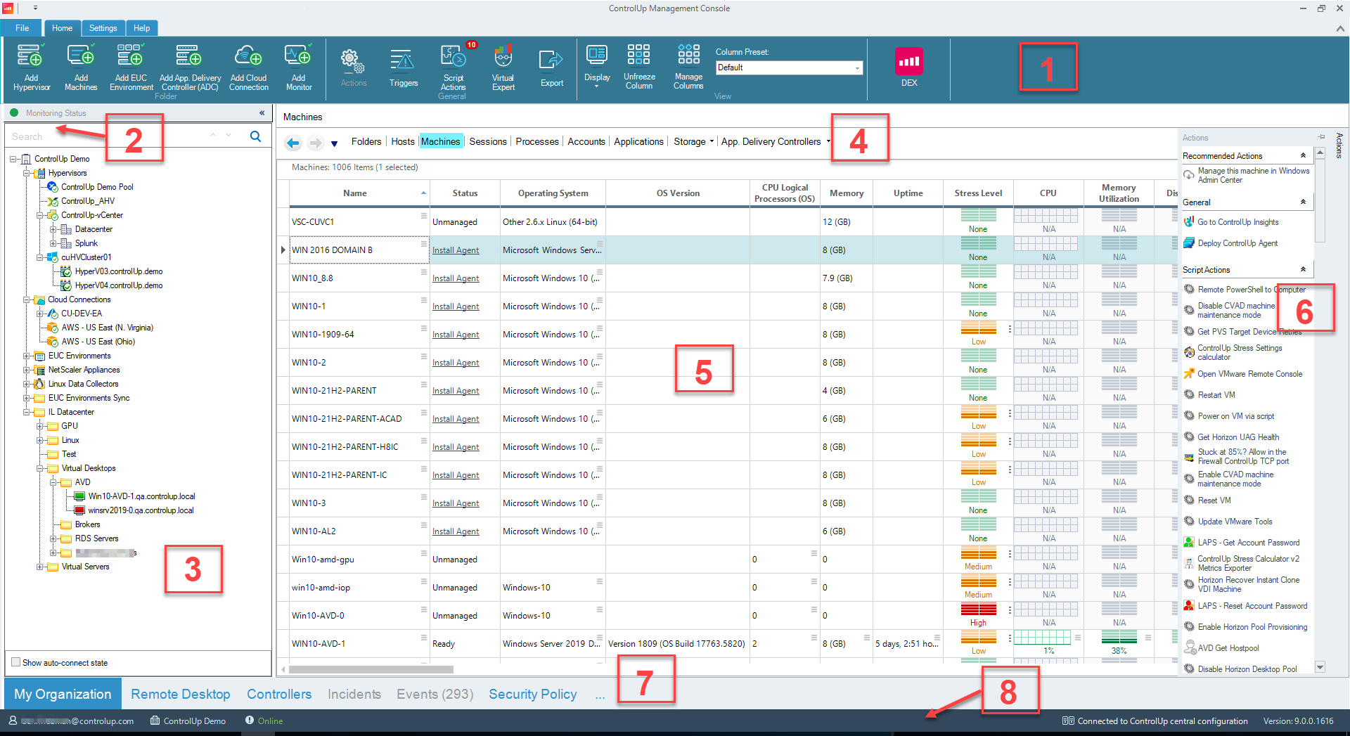Click the Add Machines ribbon icon
Image resolution: width=1350 pixels, height=736 pixels.
click(81, 67)
